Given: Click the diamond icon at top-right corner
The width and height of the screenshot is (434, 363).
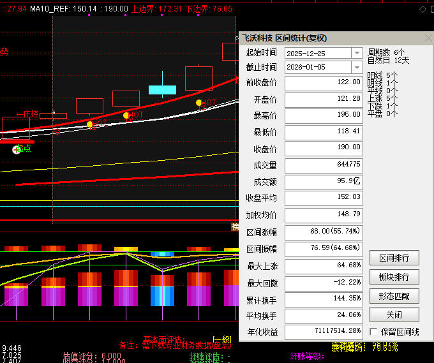Looking at the screenshot, I should pyautogui.click(x=423, y=9).
